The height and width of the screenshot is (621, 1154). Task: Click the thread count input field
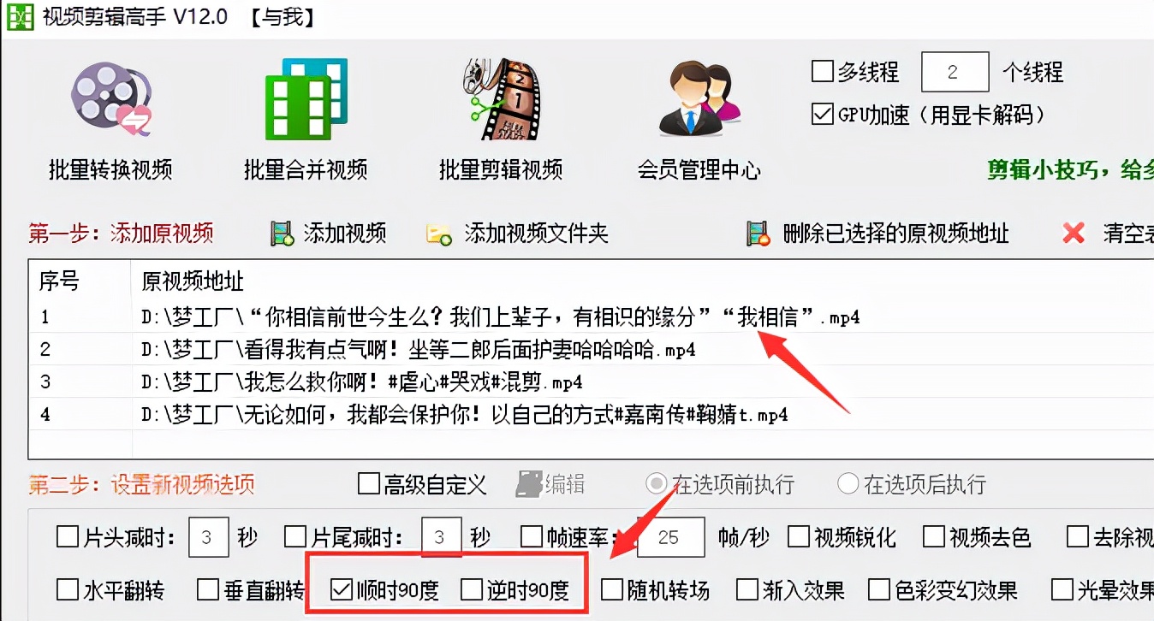click(x=955, y=72)
